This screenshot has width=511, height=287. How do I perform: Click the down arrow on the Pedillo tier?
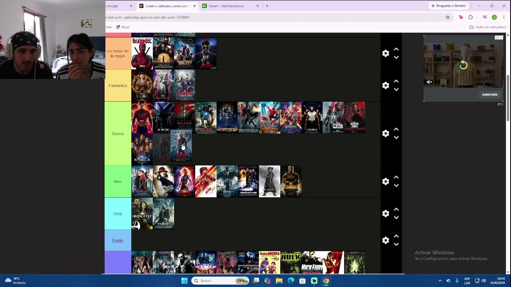pos(396,244)
